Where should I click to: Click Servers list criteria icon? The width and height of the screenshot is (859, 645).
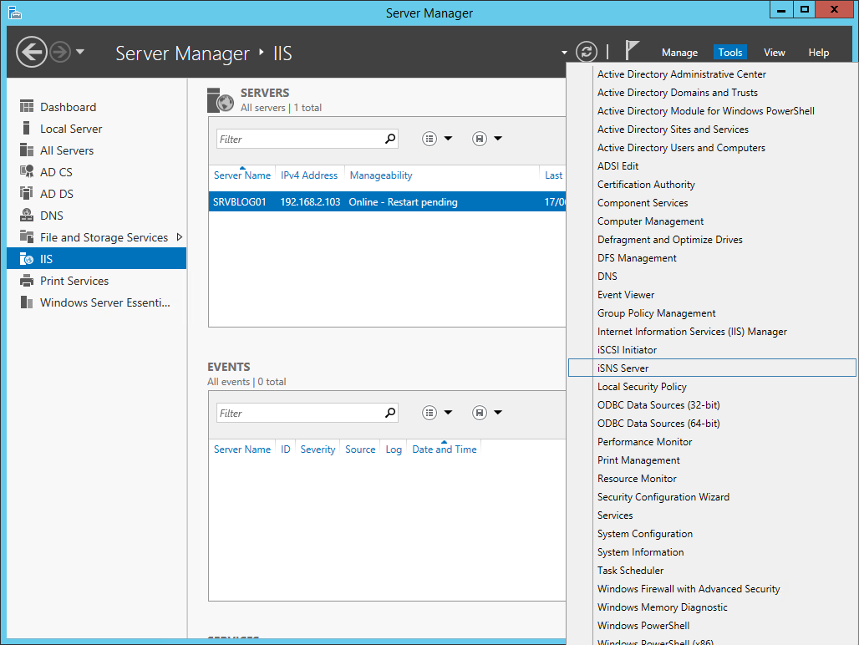429,139
